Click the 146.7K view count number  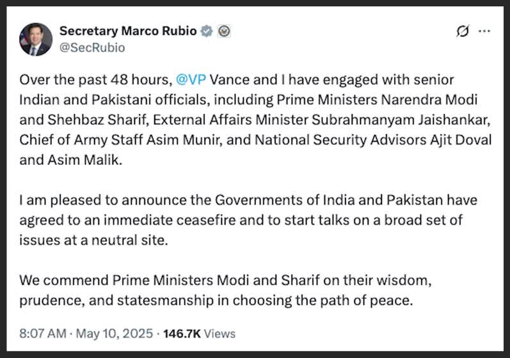tap(182, 334)
